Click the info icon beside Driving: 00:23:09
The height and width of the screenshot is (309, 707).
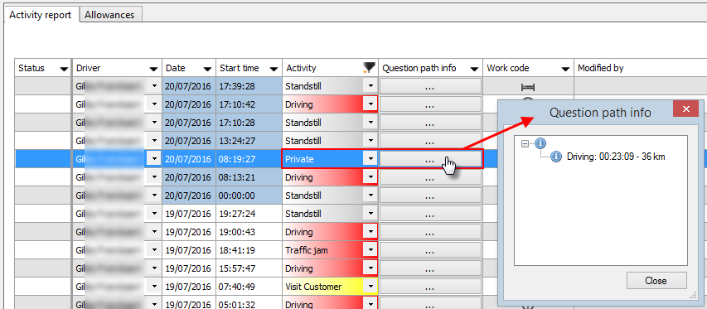(556, 157)
